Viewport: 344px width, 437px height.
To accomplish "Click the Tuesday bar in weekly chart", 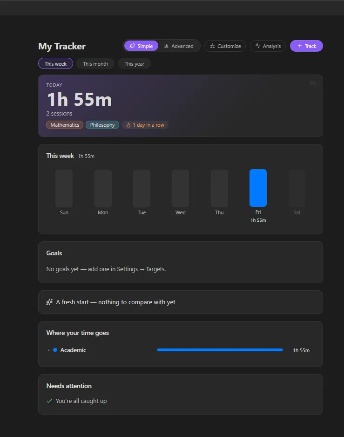I will coord(142,188).
